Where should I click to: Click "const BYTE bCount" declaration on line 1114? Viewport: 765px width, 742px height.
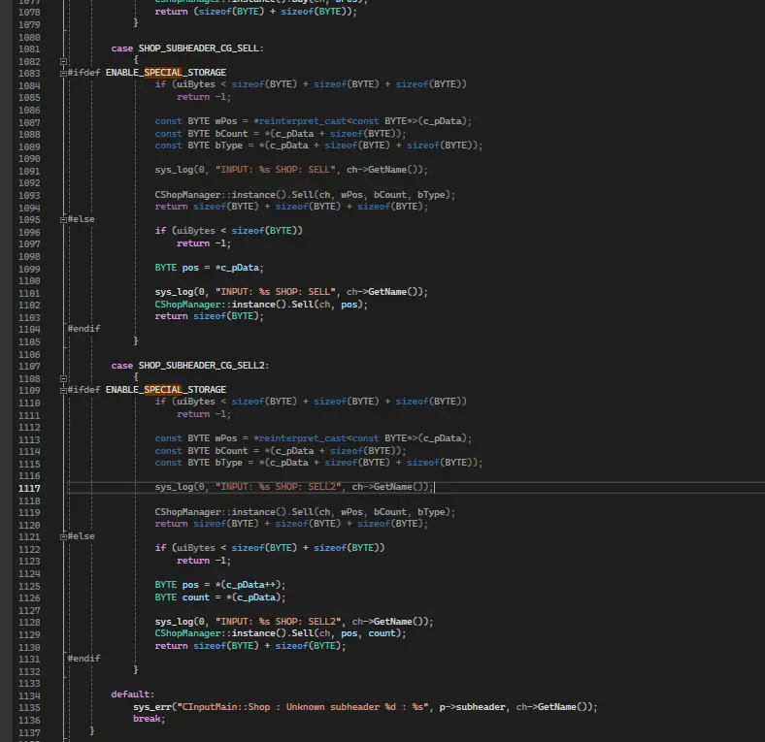(280, 451)
